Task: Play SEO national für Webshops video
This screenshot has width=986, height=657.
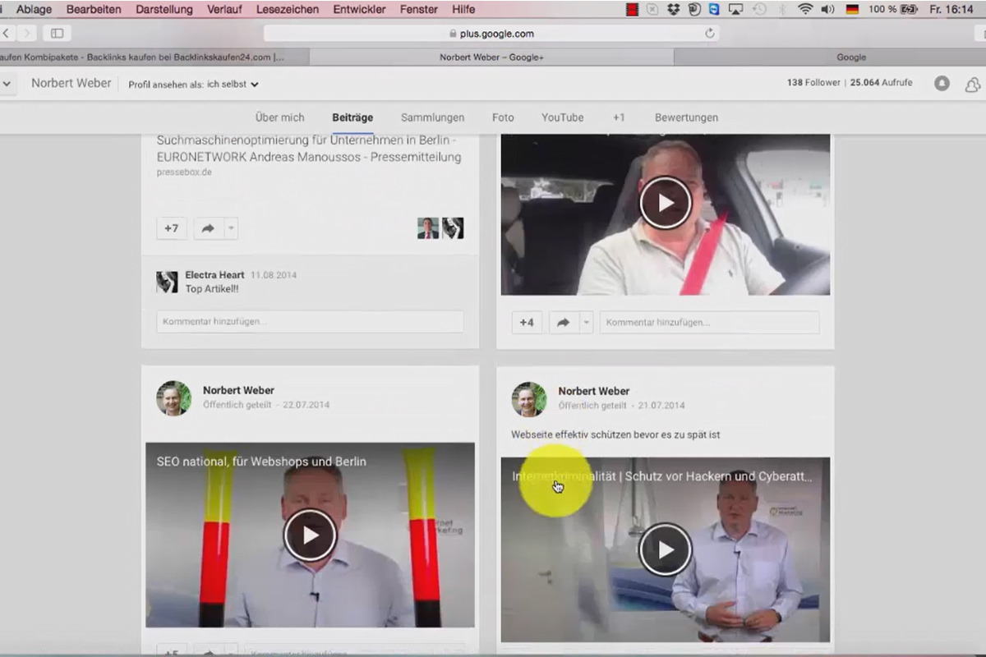Action: coord(310,535)
